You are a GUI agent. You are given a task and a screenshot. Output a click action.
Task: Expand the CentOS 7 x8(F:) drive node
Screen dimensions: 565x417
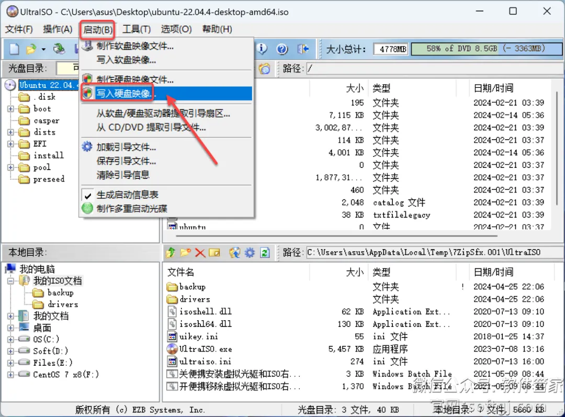[x=11, y=375]
